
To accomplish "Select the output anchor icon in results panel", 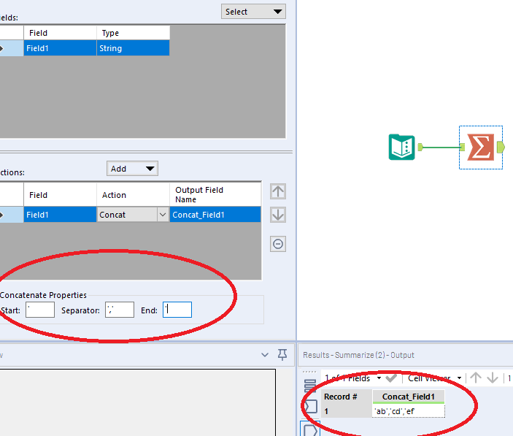I will click(x=310, y=429).
